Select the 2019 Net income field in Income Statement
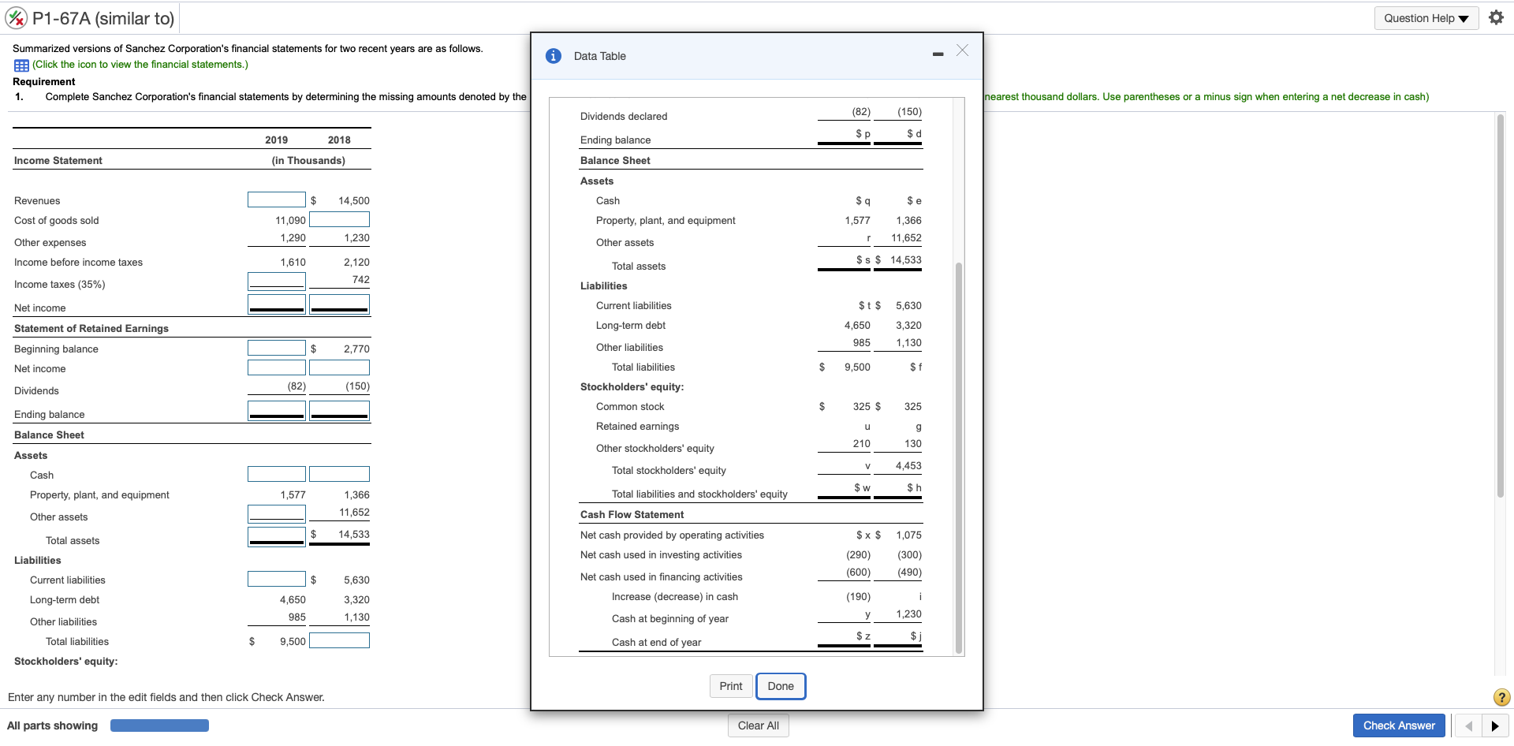The width and height of the screenshot is (1514, 746). (277, 304)
